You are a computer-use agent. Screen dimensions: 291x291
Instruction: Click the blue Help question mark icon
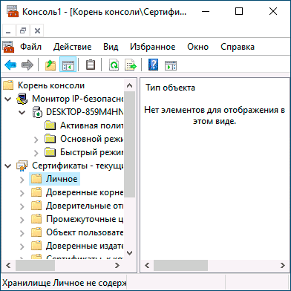[x=153, y=65]
